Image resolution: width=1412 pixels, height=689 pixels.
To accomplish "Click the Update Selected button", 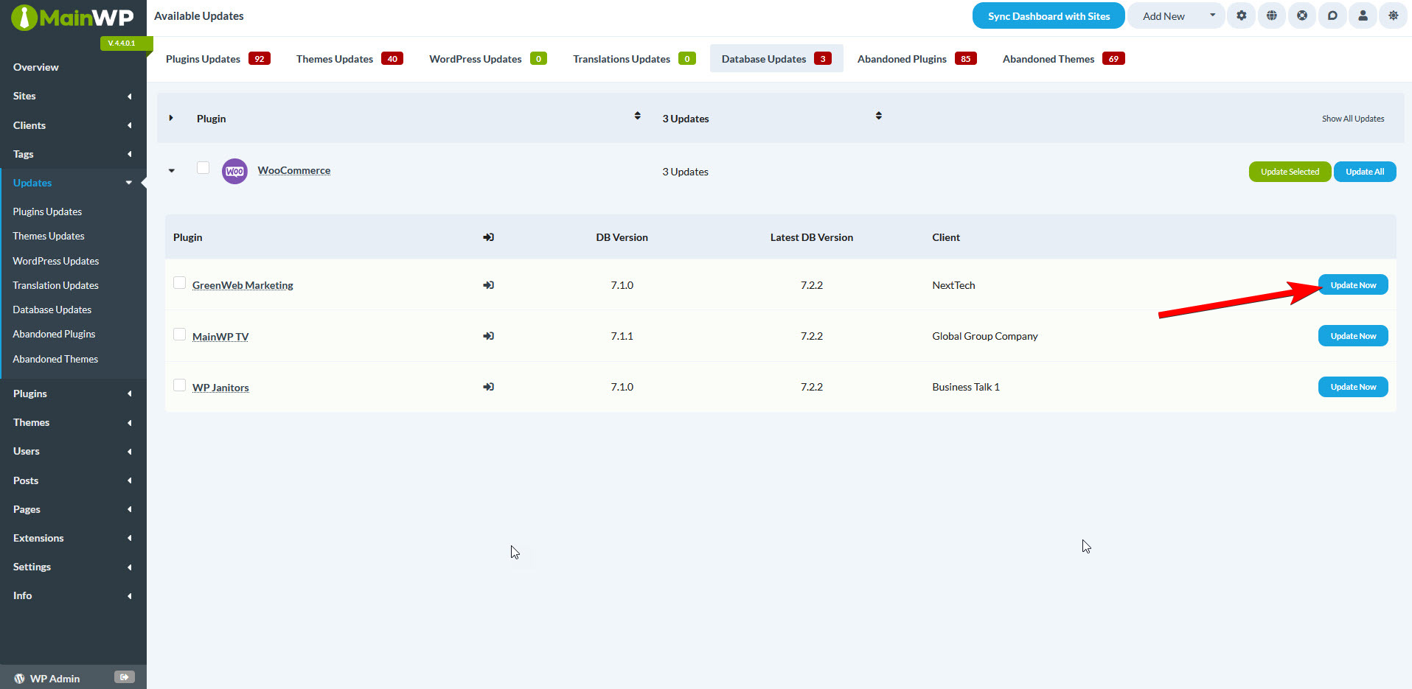I will click(x=1290, y=172).
